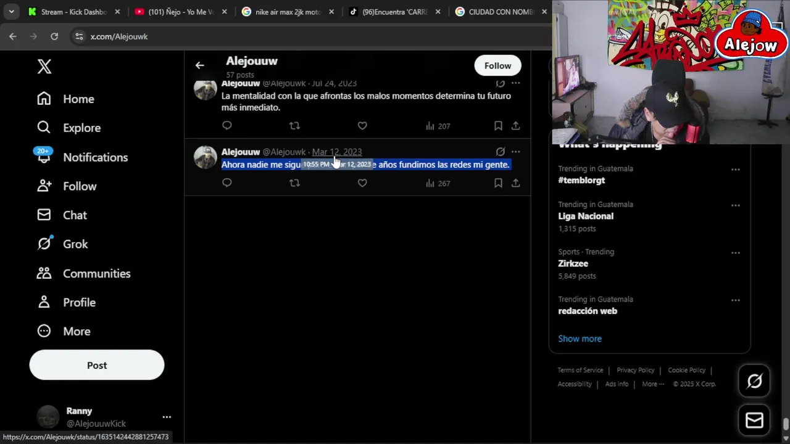Open Follow in the sidebar
Screen dimensions: 790x444
pos(67,186)
